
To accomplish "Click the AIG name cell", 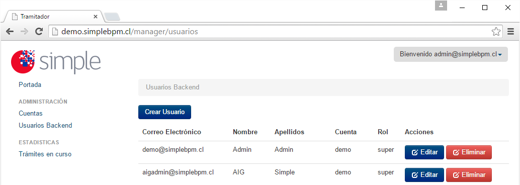I will 238,172.
